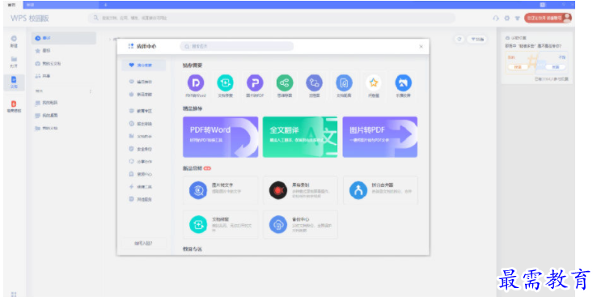Open the three-dot menu beside section header
The width and height of the screenshot is (597, 305).
pos(91,91)
